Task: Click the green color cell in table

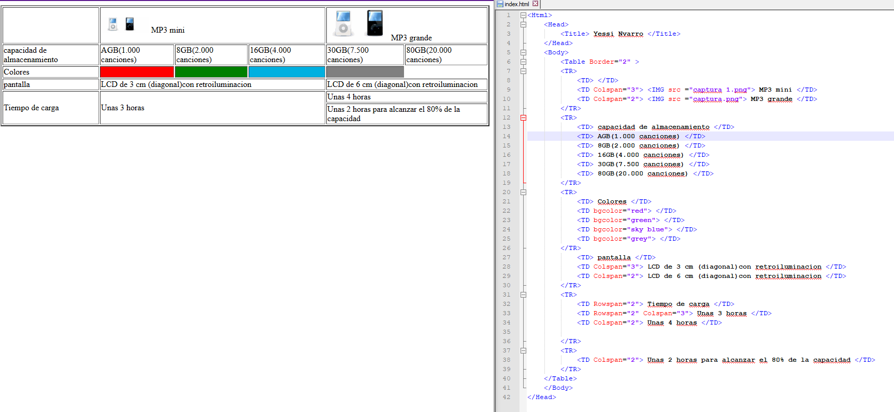Action: coord(211,72)
